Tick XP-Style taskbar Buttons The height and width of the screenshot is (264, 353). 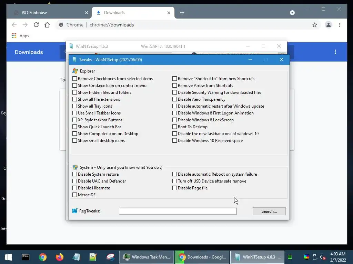click(x=97, y=120)
